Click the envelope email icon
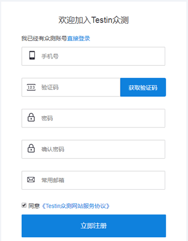 [31, 180]
